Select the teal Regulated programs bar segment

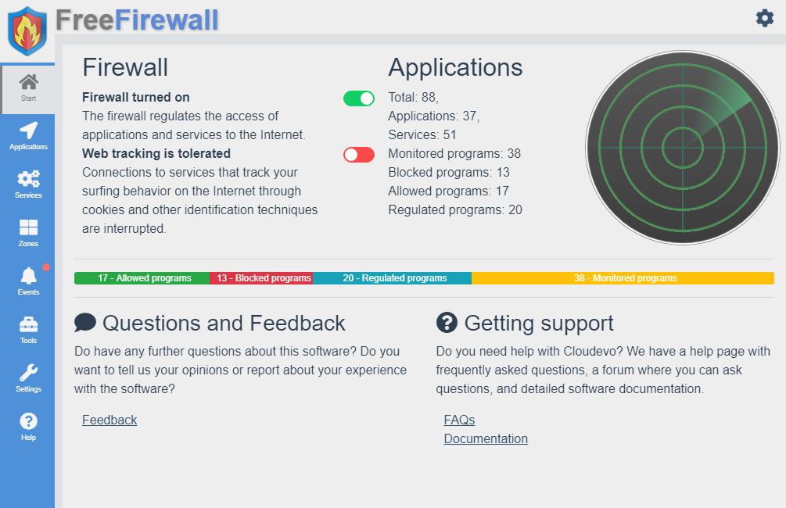(x=393, y=278)
